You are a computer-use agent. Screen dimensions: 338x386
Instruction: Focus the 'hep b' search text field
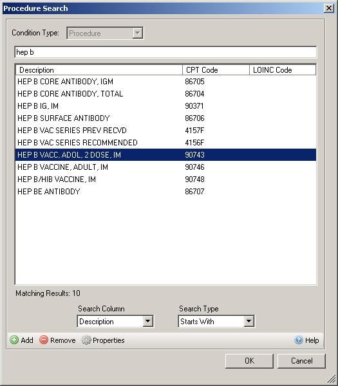165,52
